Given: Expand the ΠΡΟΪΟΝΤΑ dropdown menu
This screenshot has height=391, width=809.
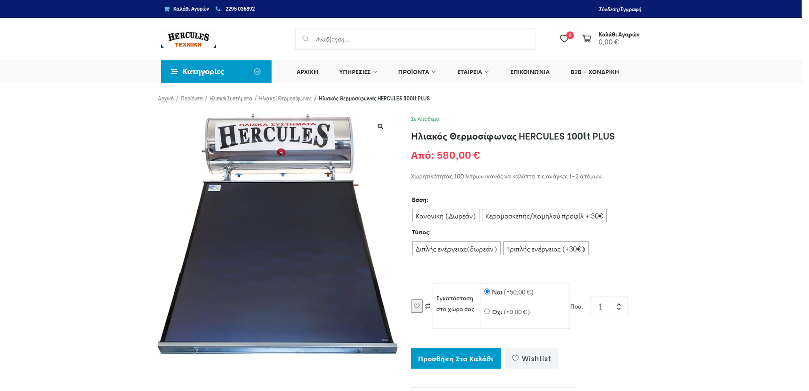Looking at the screenshot, I should [x=417, y=72].
